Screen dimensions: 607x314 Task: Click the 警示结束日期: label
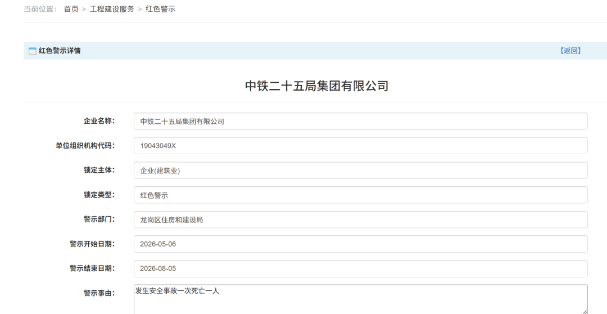(x=92, y=268)
